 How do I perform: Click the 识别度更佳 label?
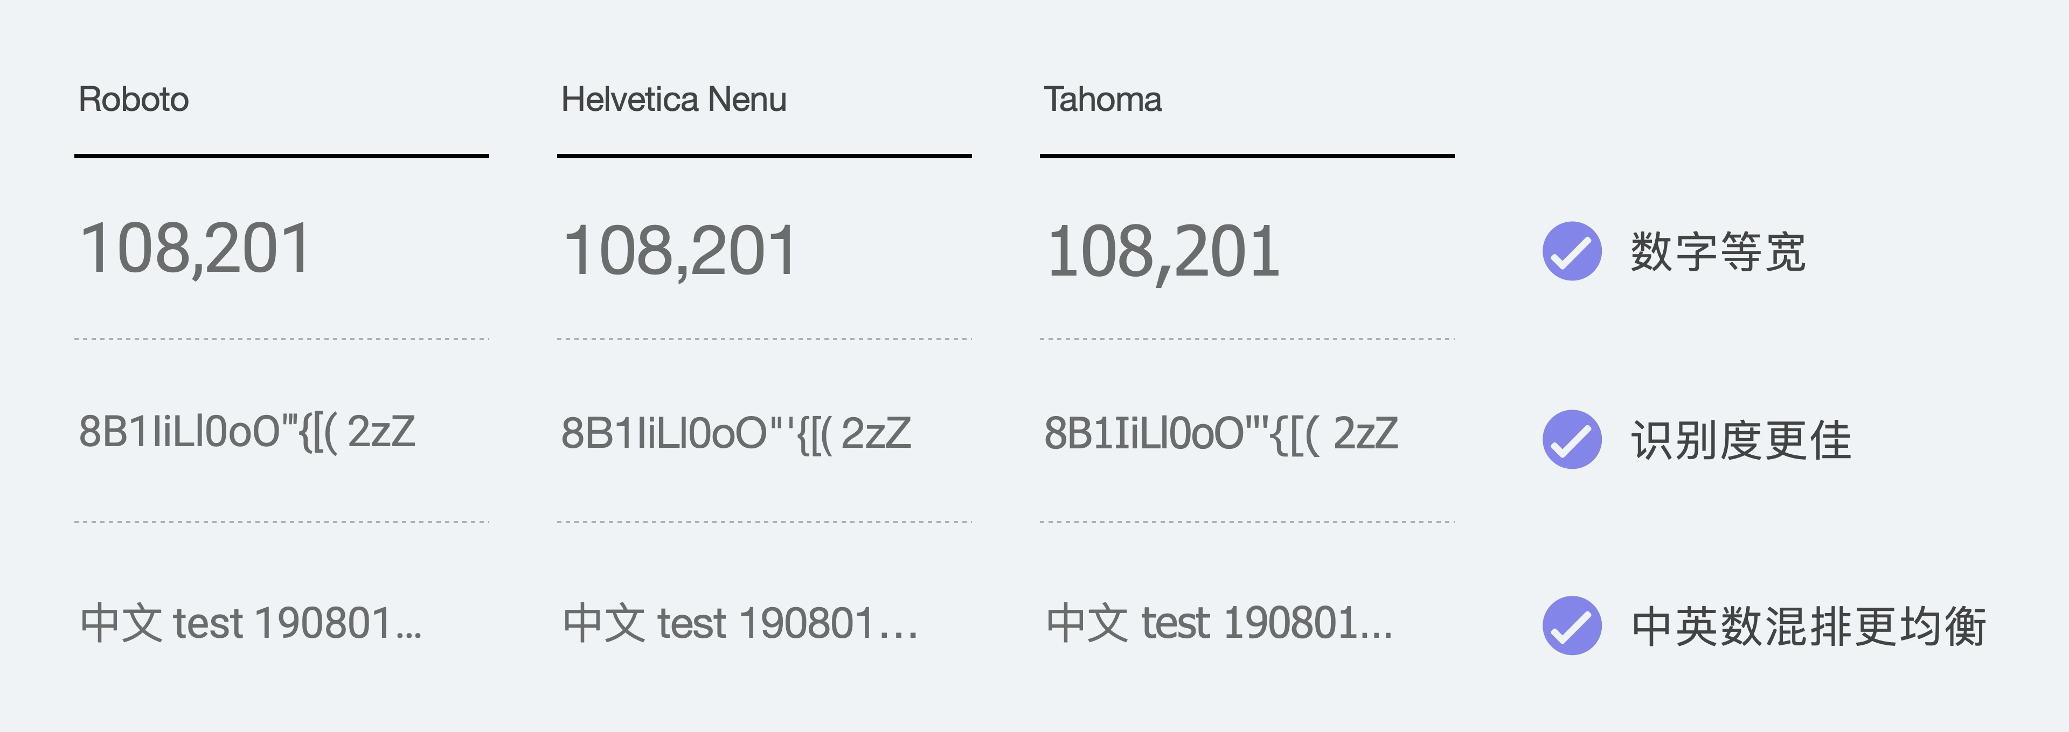tap(1740, 440)
